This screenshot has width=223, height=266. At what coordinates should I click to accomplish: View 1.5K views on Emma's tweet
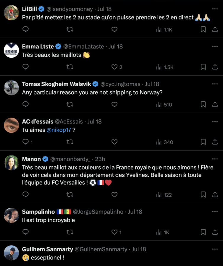tap(165, 67)
